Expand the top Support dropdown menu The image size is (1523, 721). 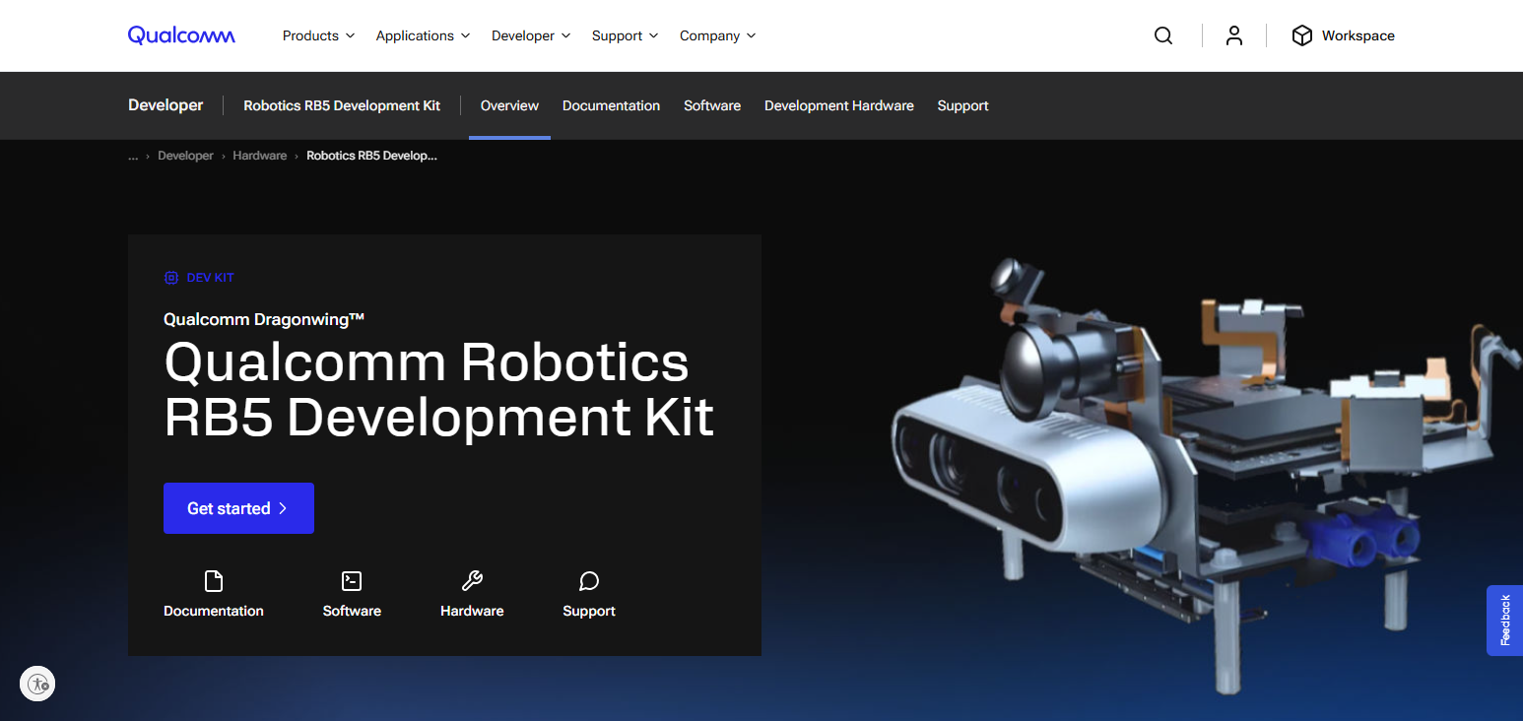tap(625, 35)
